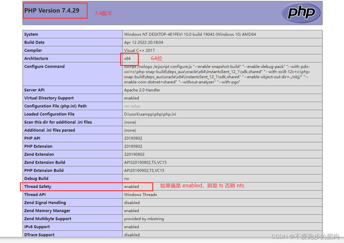
Task: Click the 7.4版本 red annotation text
Action: [103, 13]
